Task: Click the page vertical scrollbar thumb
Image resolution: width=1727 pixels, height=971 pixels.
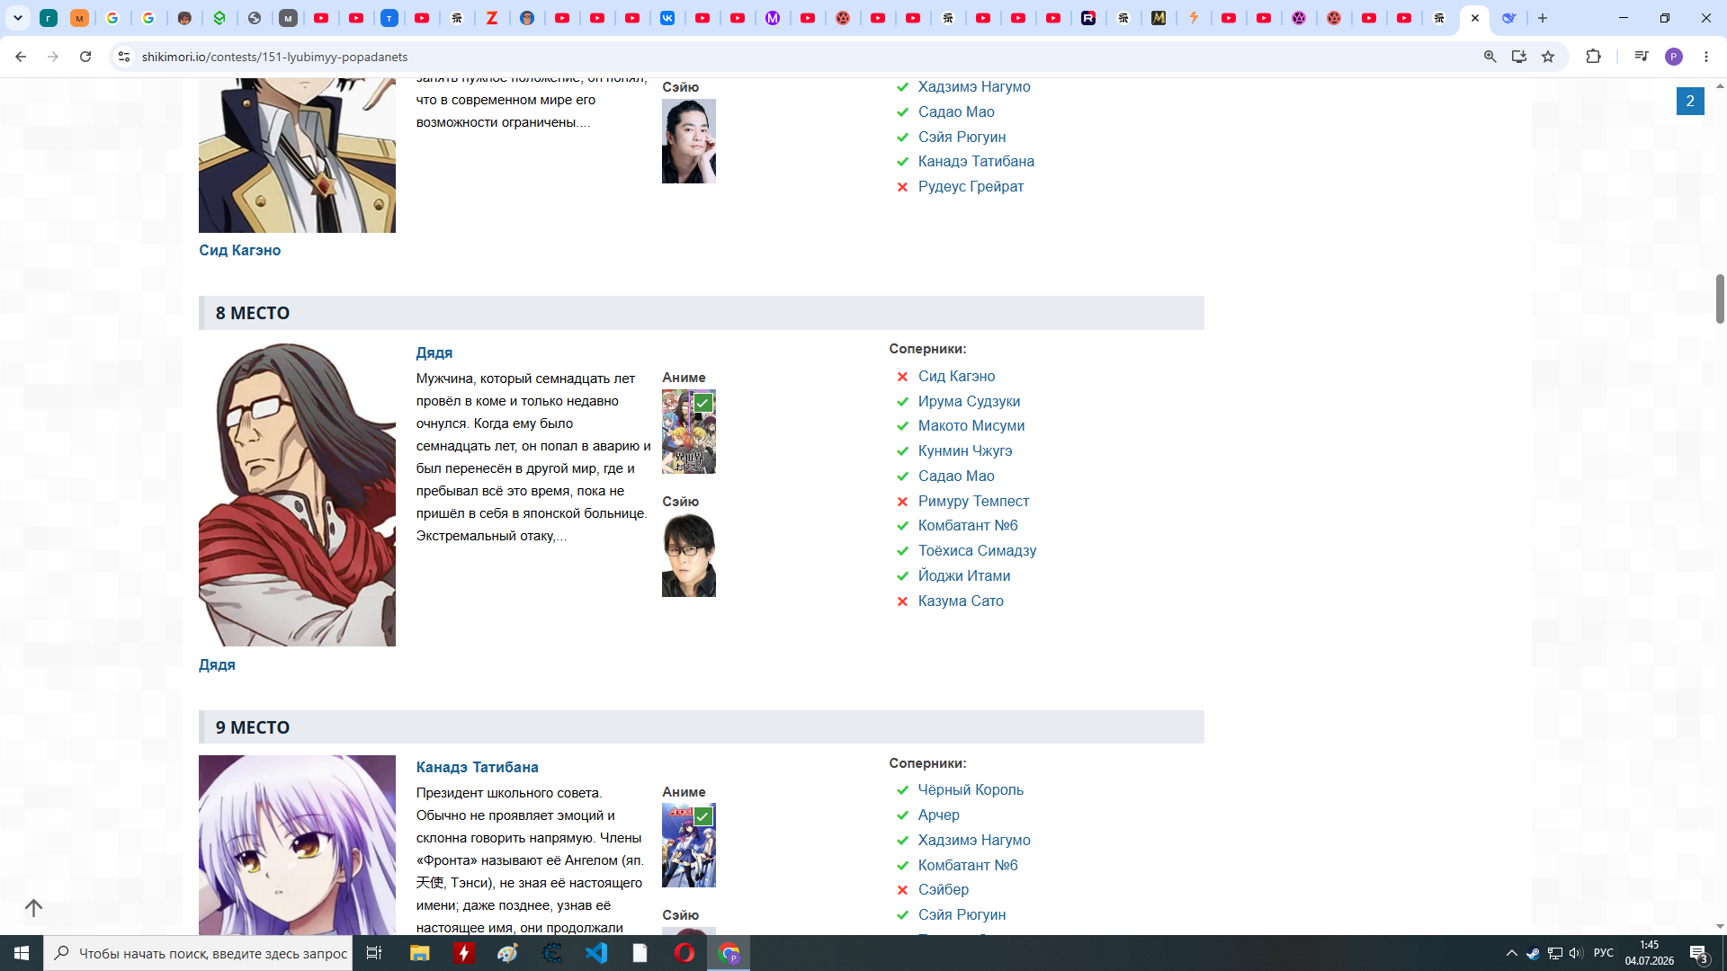Action: pyautogui.click(x=1720, y=298)
